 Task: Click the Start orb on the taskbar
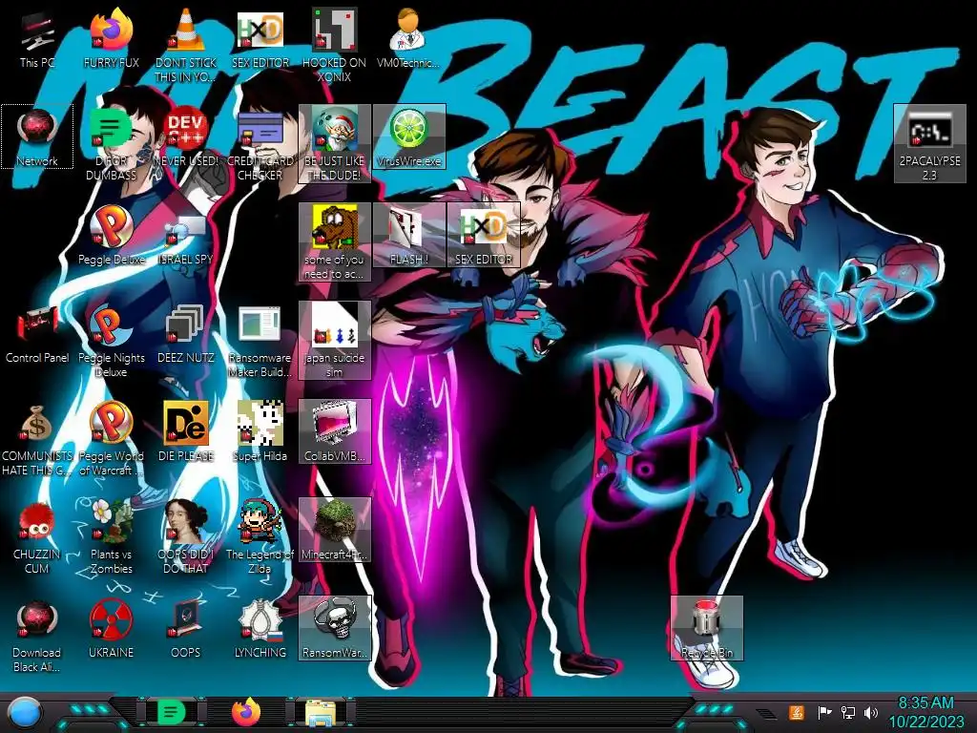[x=26, y=712]
